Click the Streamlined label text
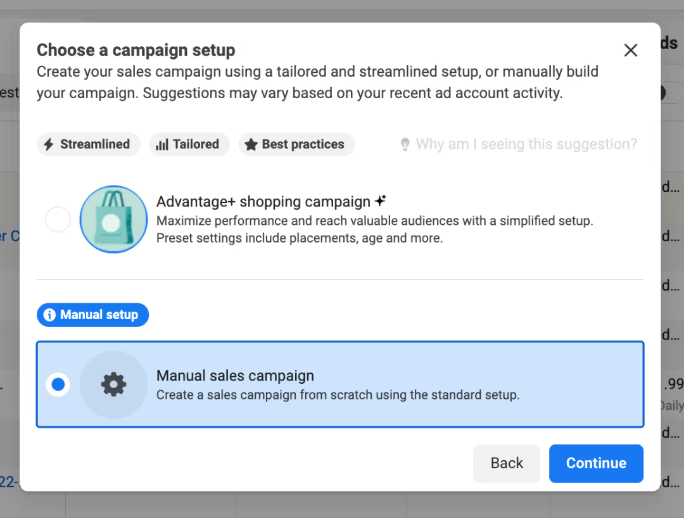This screenshot has width=684, height=518. tap(95, 144)
